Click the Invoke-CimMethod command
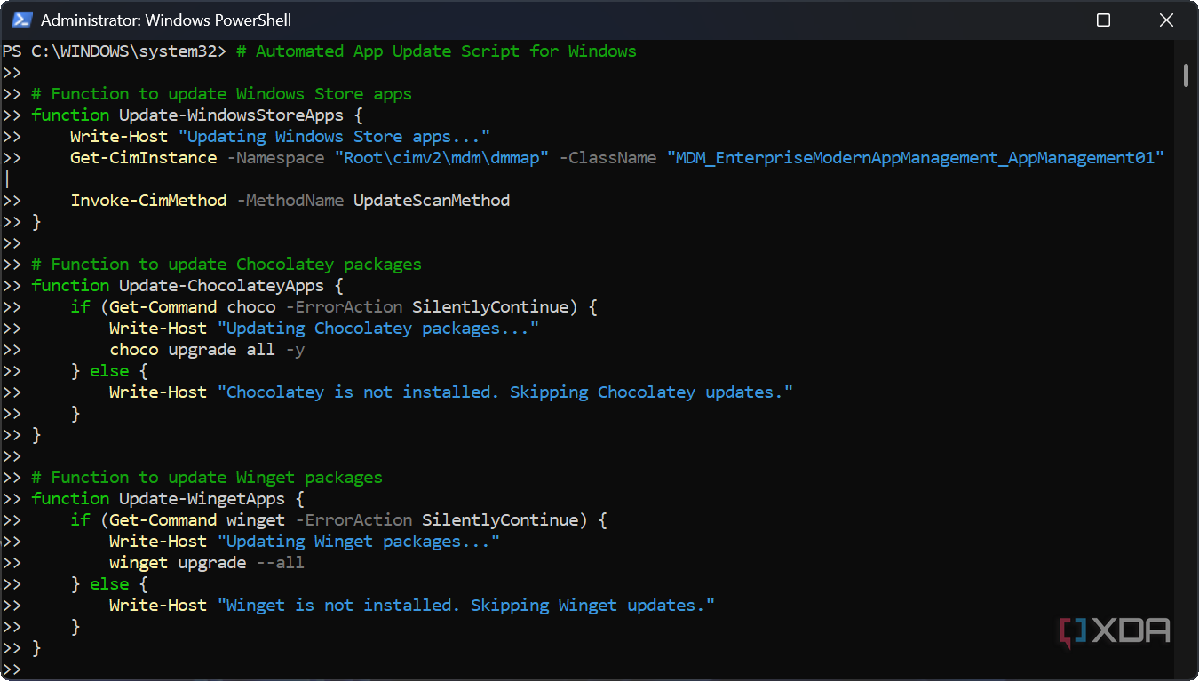The height and width of the screenshot is (681, 1199). 148,201
